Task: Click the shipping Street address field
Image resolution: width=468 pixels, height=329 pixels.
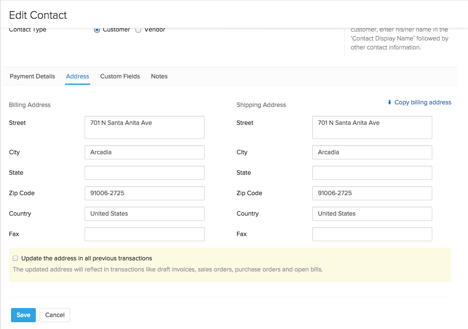Action: pyautogui.click(x=372, y=127)
